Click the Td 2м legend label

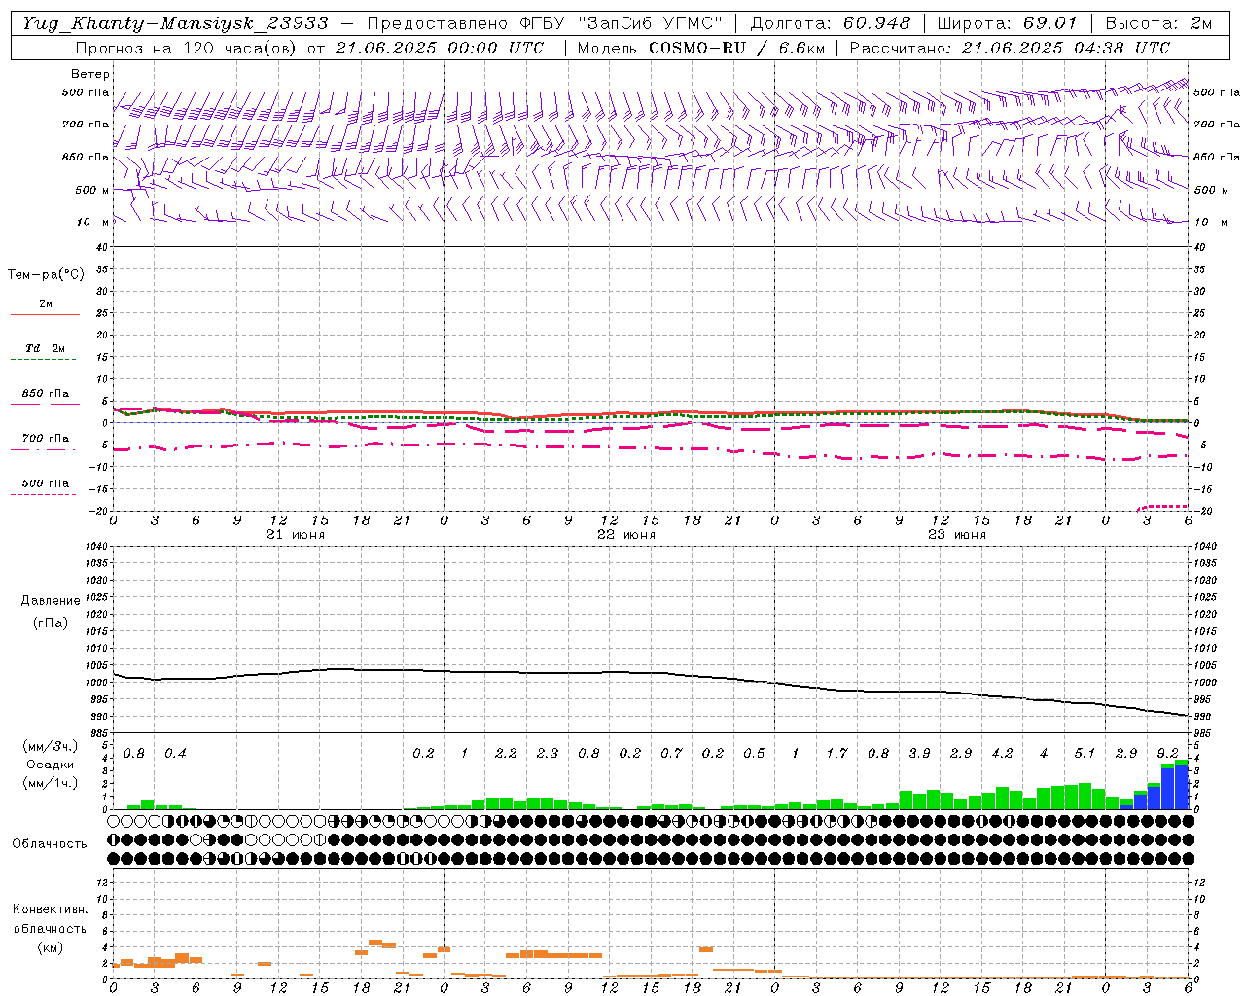tap(45, 348)
